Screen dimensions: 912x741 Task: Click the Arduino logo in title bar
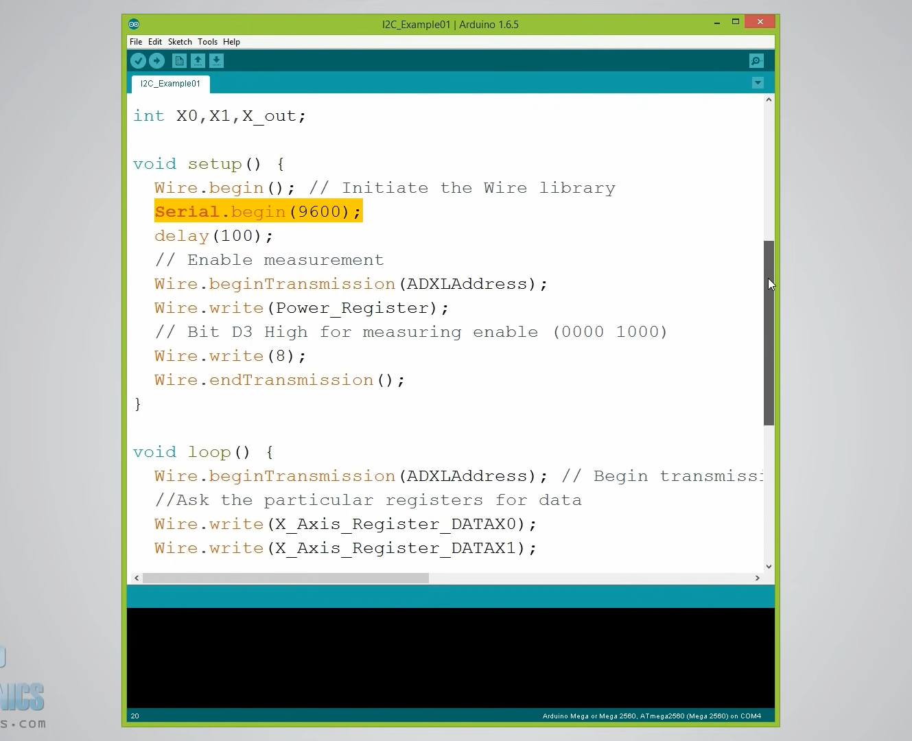point(134,24)
